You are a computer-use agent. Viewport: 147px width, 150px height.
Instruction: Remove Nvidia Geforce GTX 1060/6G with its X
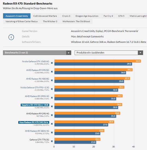[52, 63]
